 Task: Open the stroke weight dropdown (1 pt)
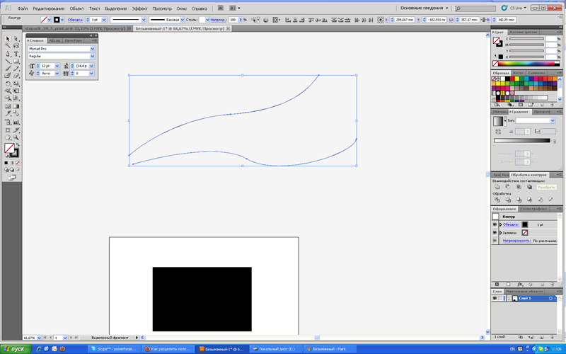pyautogui.click(x=104, y=20)
